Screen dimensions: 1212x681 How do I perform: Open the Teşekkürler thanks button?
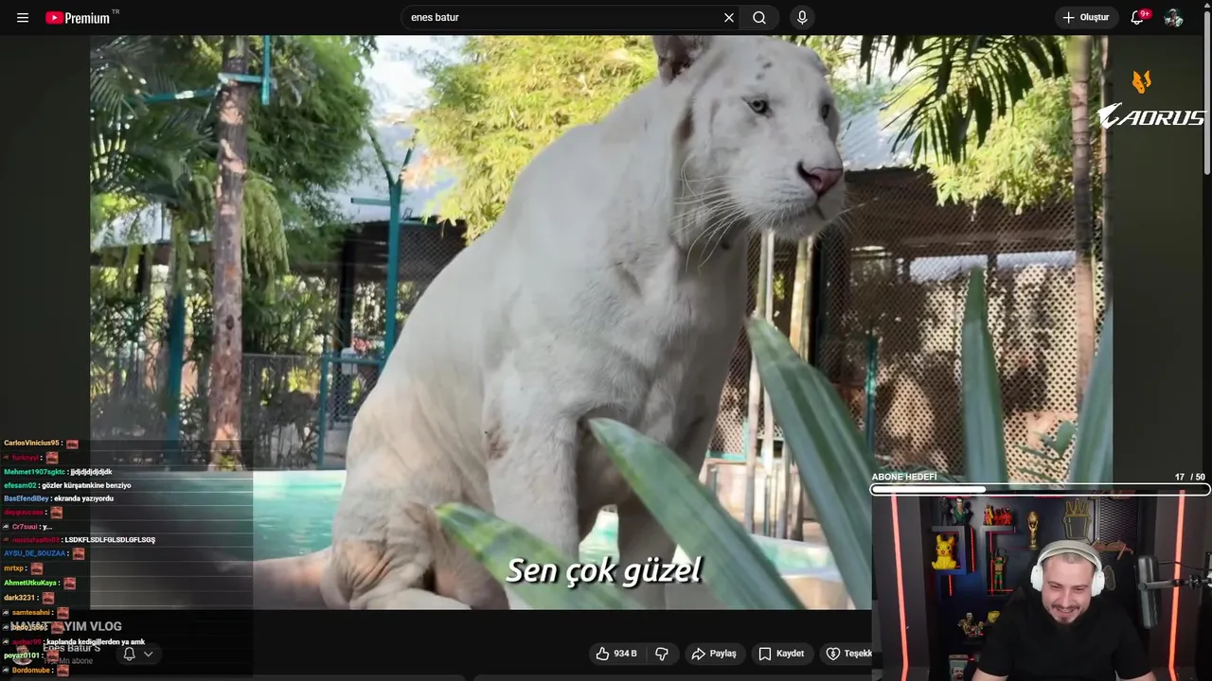pyautogui.click(x=847, y=654)
